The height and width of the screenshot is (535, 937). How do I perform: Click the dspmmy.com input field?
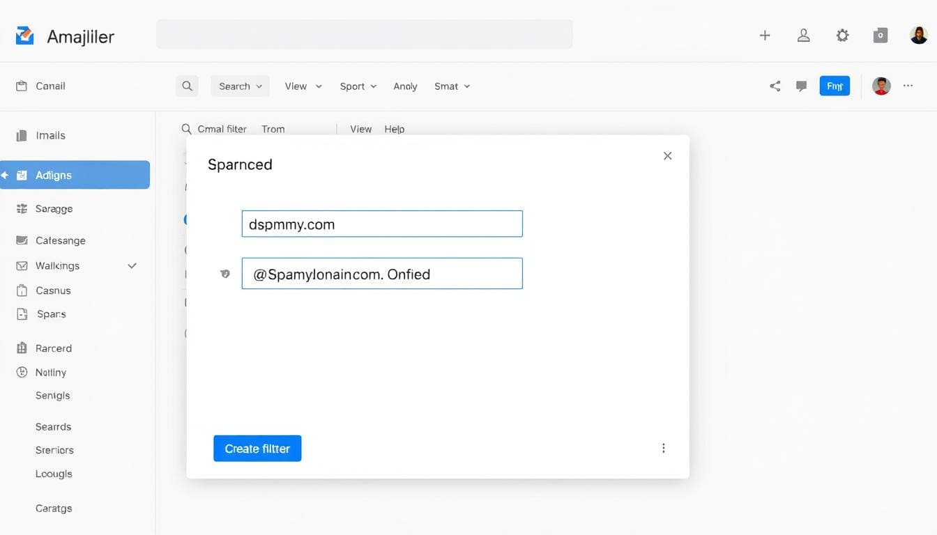(x=382, y=224)
